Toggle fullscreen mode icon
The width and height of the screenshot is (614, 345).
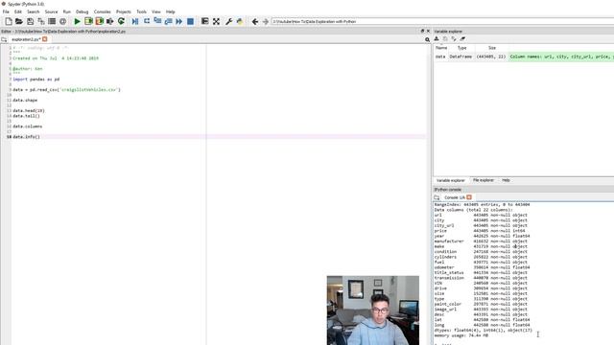tap(216, 21)
